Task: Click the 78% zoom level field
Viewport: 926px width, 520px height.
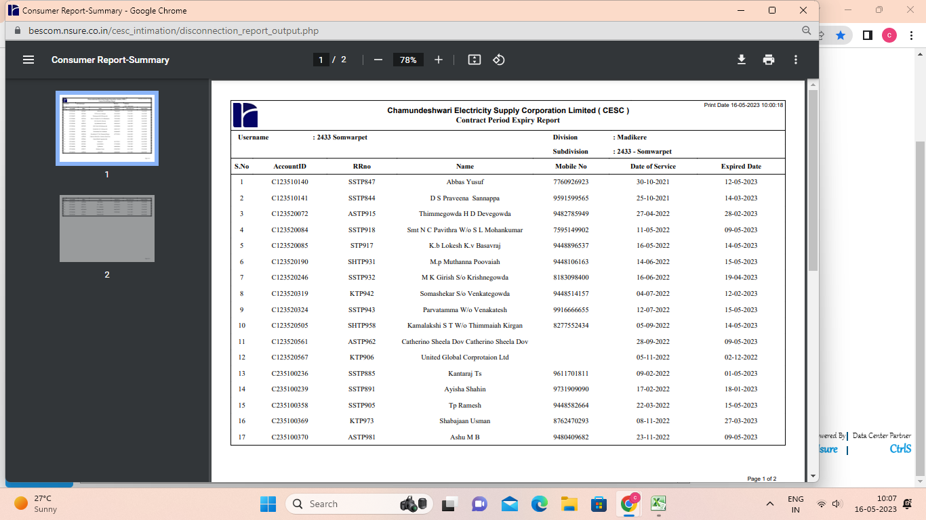Action: tap(408, 60)
